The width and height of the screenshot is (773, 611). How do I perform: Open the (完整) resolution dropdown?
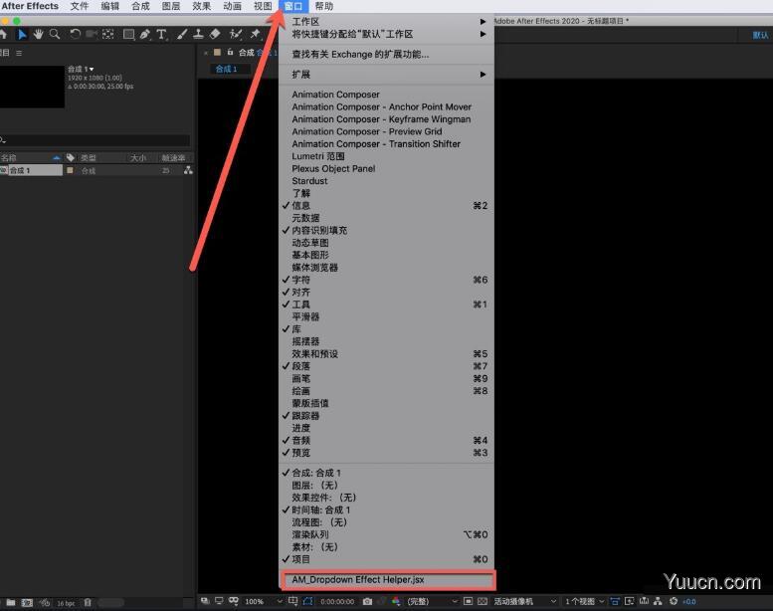tap(432, 601)
